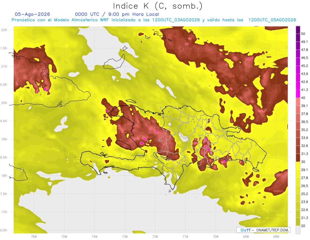Click the 'SisTT - ONAMET/REP.DOM.' credit label

pos(263,230)
